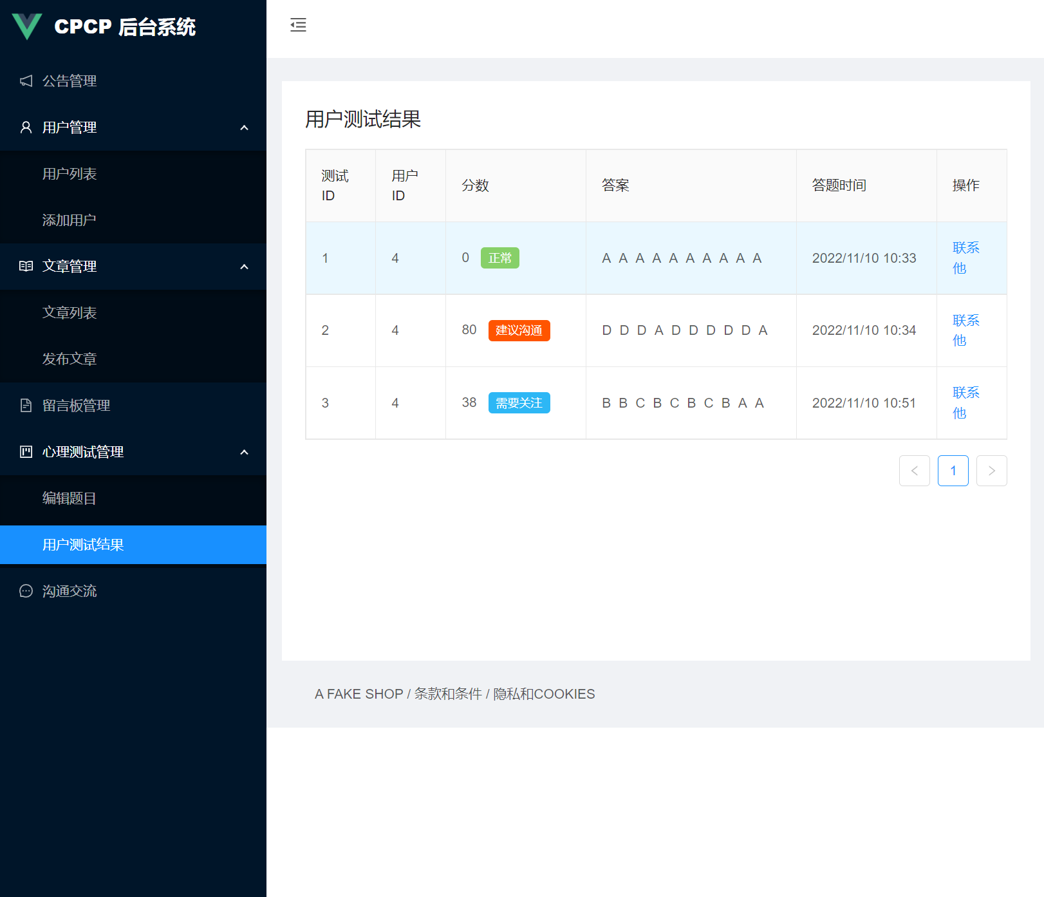Click the 沟通交流 chat bubble icon
Screen dimensions: 1044x897
click(x=26, y=590)
